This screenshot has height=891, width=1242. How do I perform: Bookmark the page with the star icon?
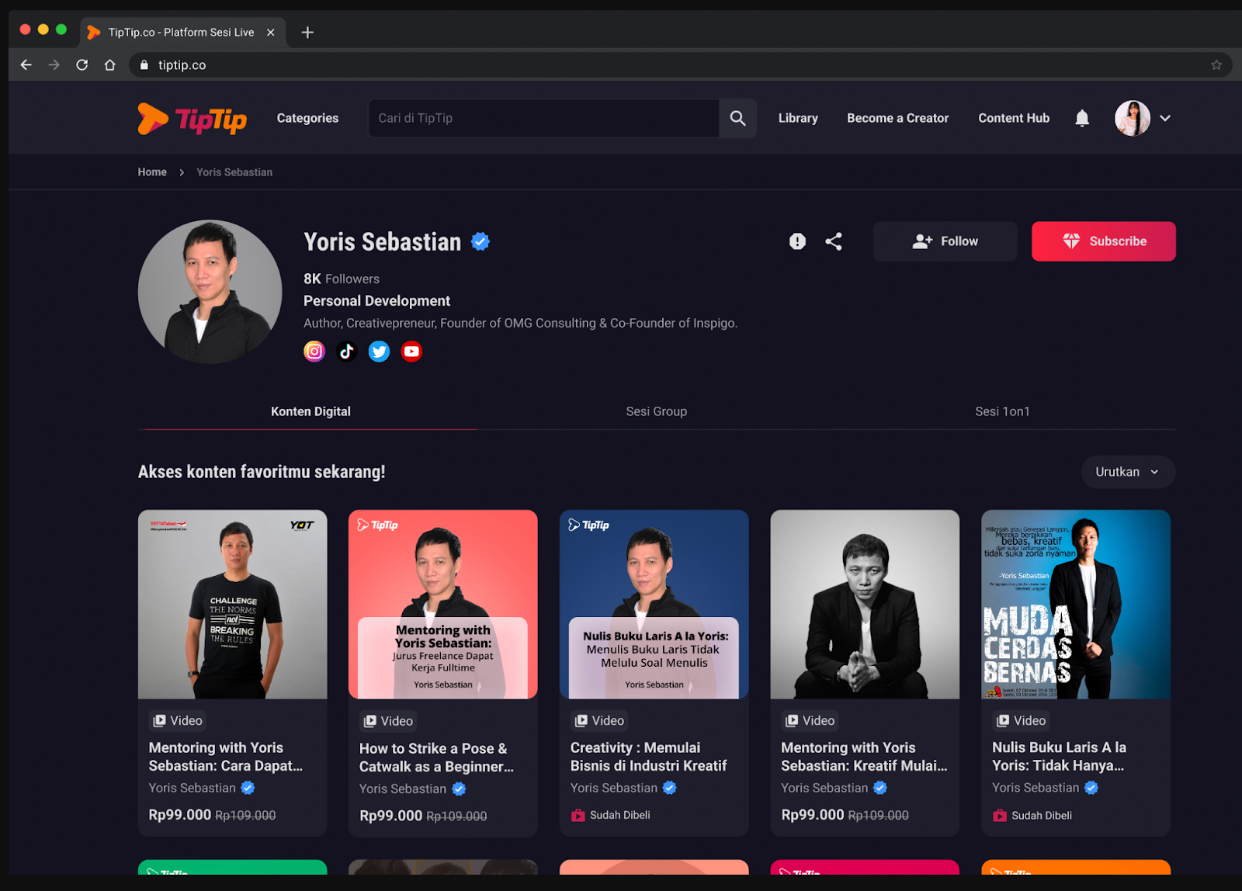tap(1216, 65)
